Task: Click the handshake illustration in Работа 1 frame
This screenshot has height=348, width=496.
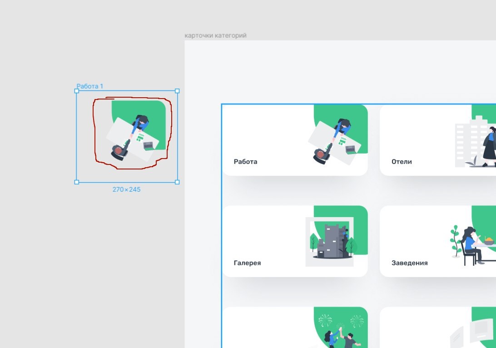Action: click(x=135, y=131)
